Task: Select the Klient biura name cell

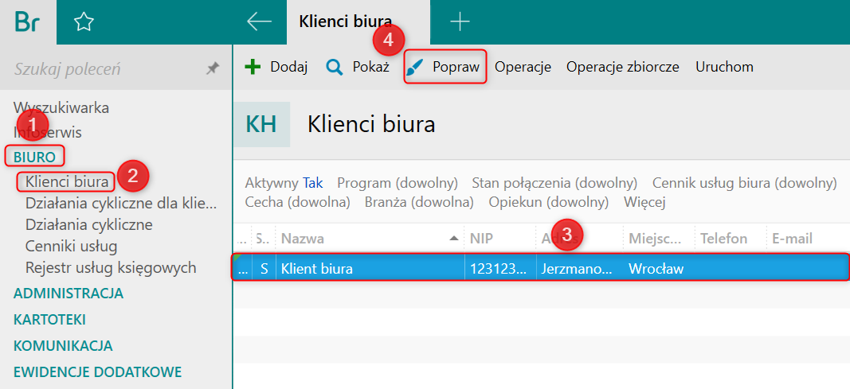Action: pos(370,268)
